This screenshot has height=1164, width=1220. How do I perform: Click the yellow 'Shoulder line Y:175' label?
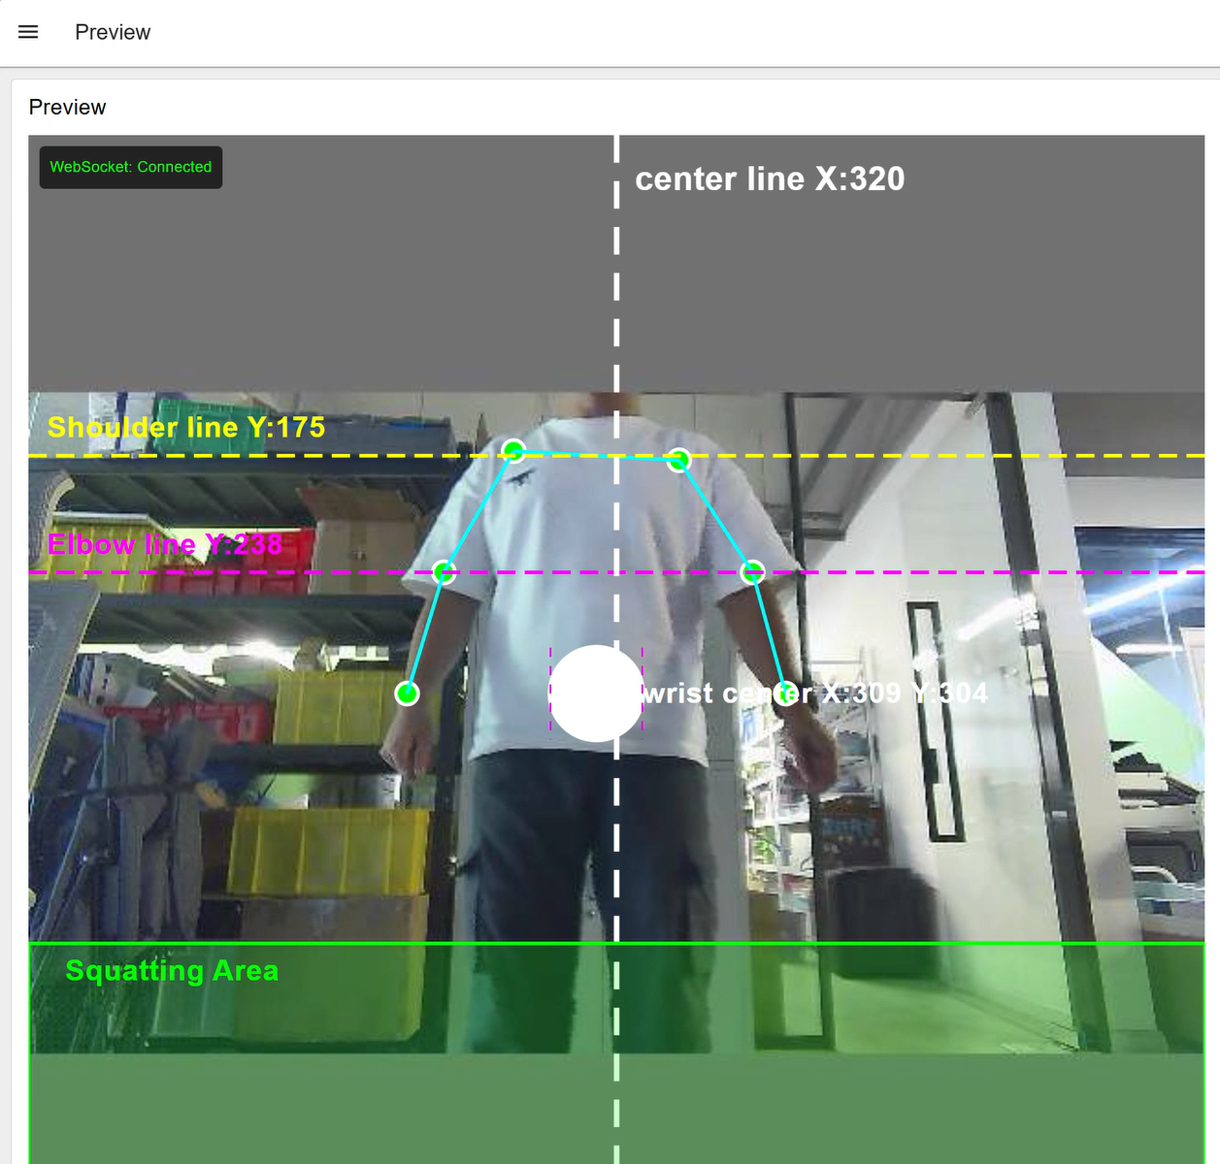pyautogui.click(x=186, y=428)
